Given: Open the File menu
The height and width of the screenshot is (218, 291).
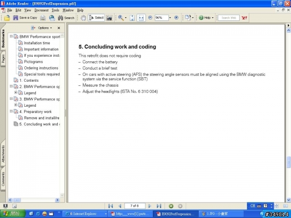Looking at the screenshot, I should coord(10,10).
